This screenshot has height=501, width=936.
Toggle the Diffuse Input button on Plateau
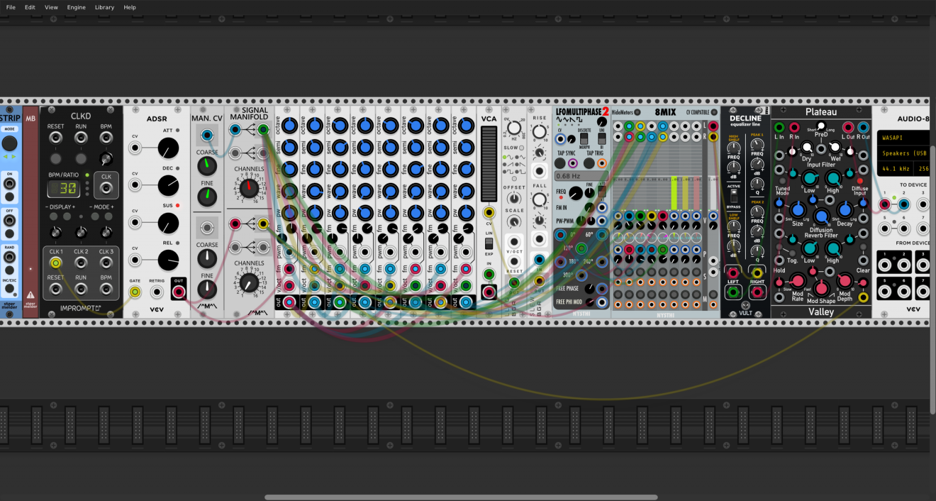tap(860, 181)
